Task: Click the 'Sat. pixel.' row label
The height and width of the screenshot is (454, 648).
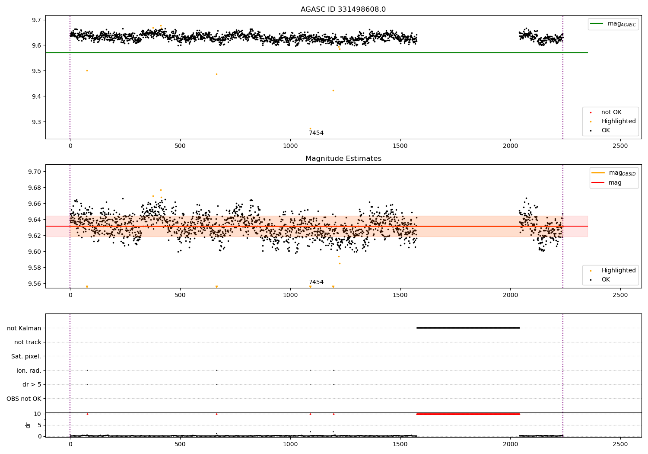Action: (26, 357)
